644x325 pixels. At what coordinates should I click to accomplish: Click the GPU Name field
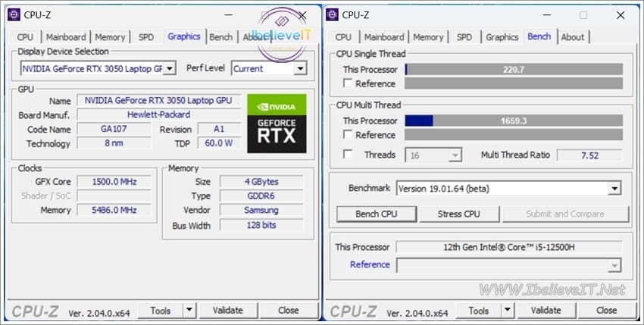click(x=158, y=100)
